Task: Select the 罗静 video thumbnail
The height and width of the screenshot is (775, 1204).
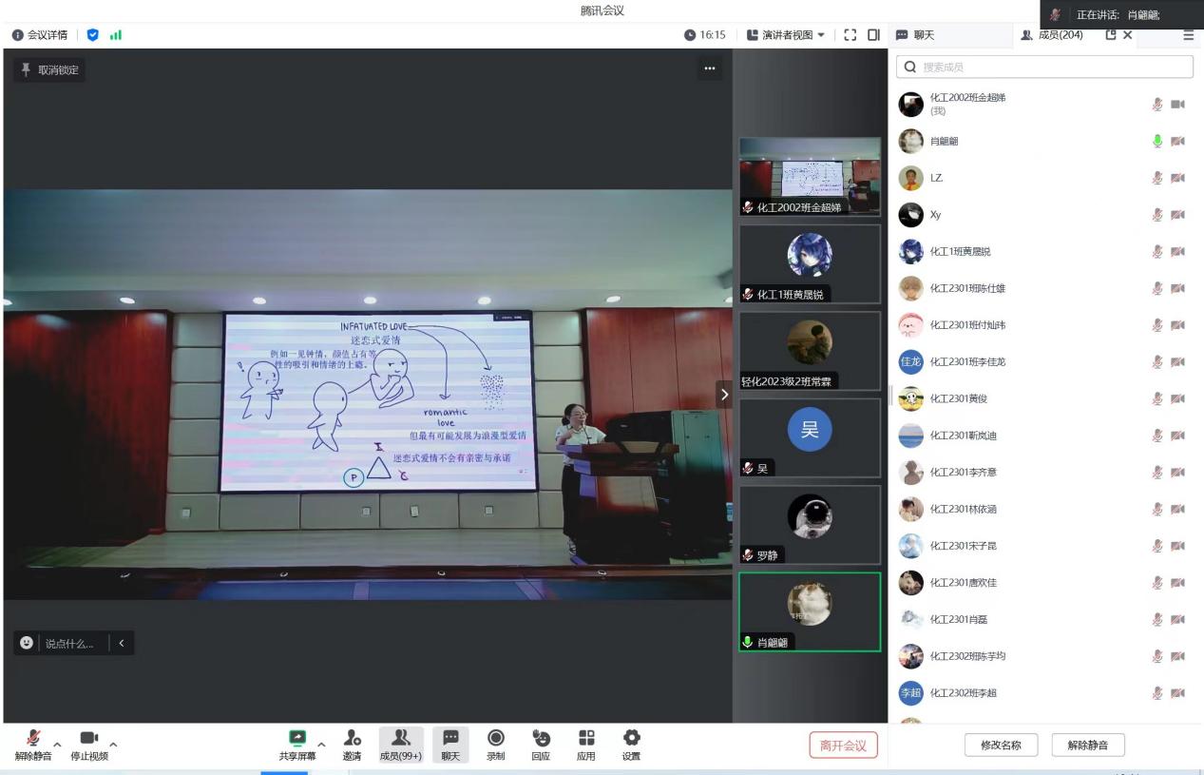Action: (810, 524)
